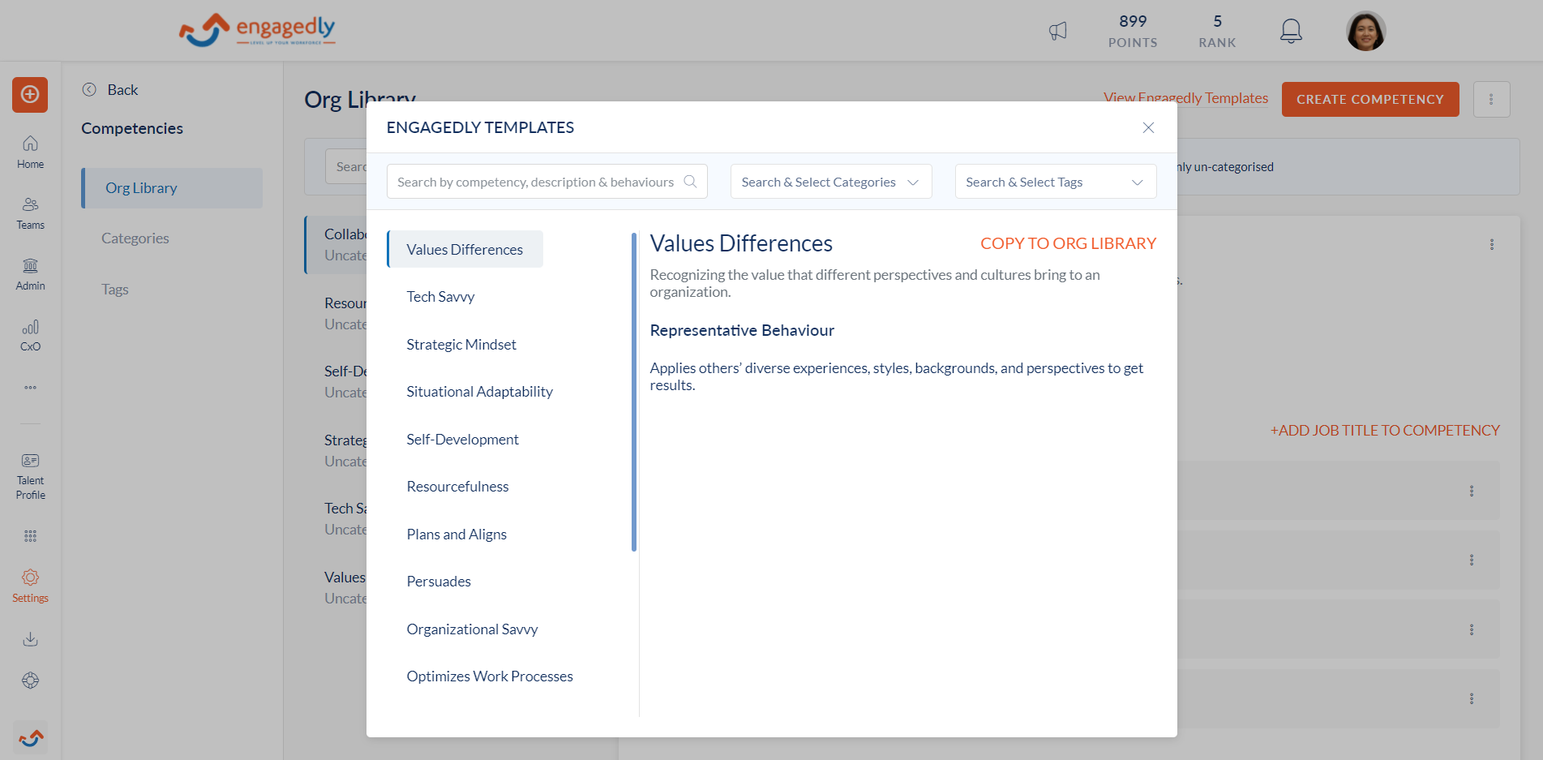
Task: Open Tags menu item
Action: point(115,290)
